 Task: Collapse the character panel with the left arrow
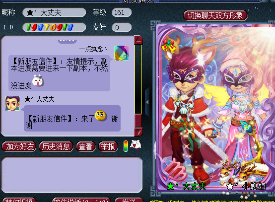click(147, 102)
